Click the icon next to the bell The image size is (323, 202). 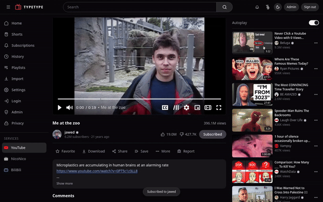(x=267, y=7)
